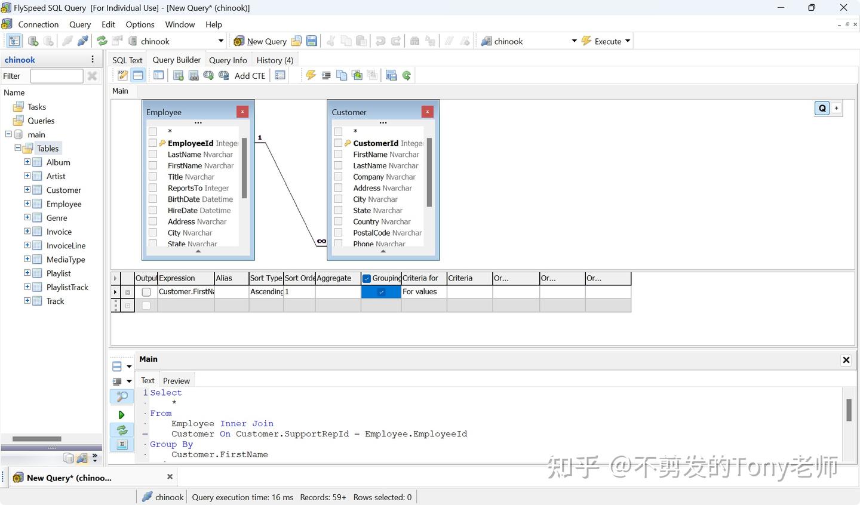This screenshot has height=505, width=860.
Task: Click inside the Filter input field
Action: tap(56, 76)
